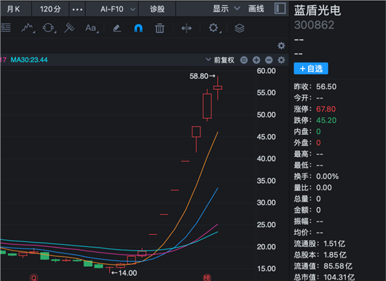Open the 诊股 stock diagnosis tab

(x=157, y=9)
